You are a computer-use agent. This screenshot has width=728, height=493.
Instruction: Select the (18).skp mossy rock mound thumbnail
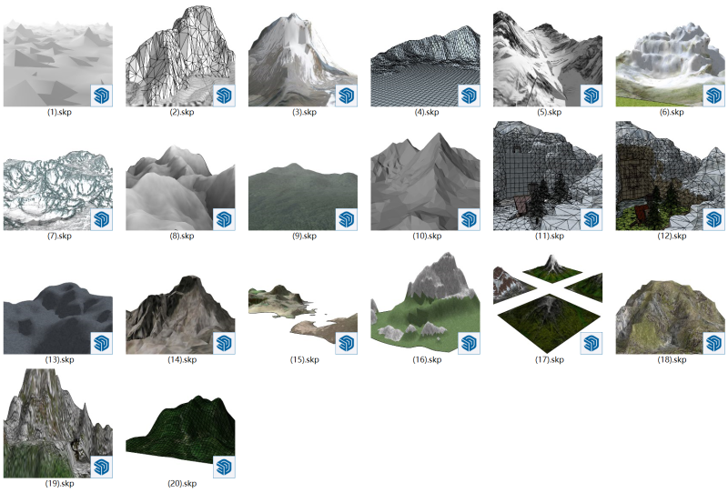pyautogui.click(x=671, y=317)
